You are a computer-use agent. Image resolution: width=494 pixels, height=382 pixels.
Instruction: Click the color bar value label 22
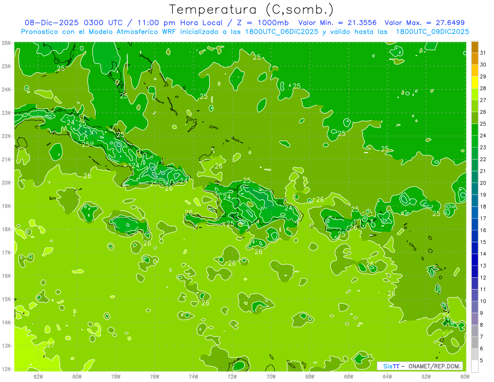point(483,159)
